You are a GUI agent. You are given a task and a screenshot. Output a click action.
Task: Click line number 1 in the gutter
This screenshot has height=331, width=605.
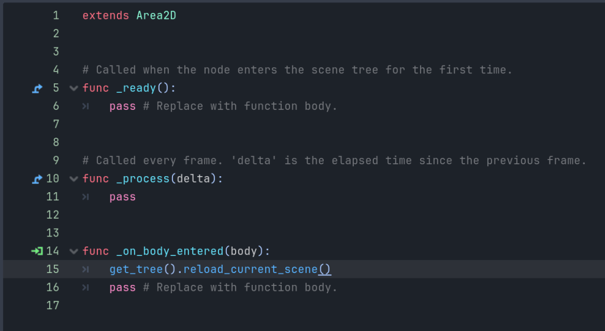coord(56,15)
